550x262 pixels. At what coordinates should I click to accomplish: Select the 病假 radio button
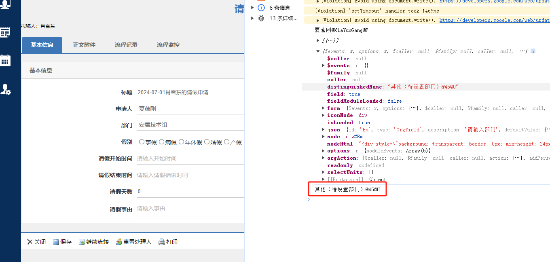click(161, 142)
